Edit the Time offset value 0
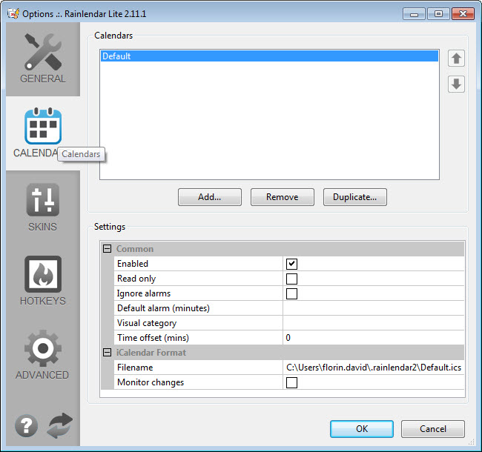The width and height of the screenshot is (482, 452). pyautogui.click(x=374, y=338)
